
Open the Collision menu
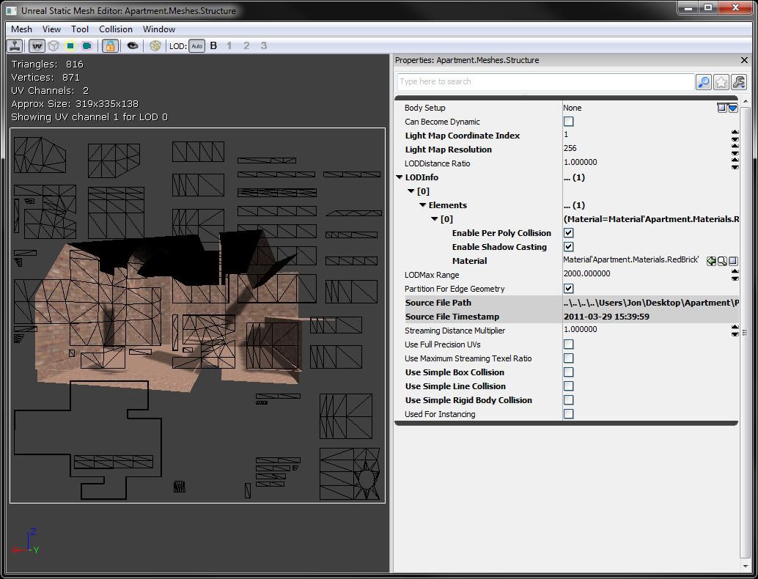coord(116,29)
